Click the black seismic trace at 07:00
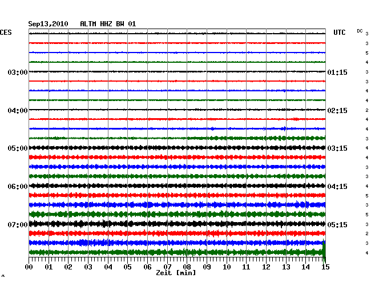This screenshot has height=282, width=371. (177, 224)
